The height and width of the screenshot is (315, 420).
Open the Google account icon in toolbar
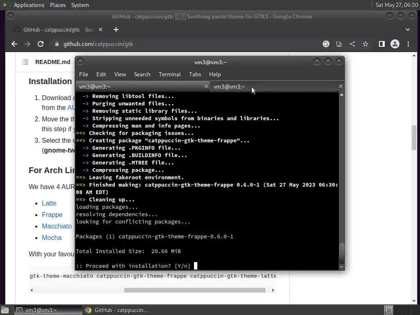326,44
